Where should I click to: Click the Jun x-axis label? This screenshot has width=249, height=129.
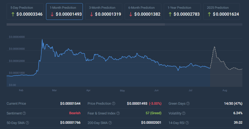(x=156, y=90)
